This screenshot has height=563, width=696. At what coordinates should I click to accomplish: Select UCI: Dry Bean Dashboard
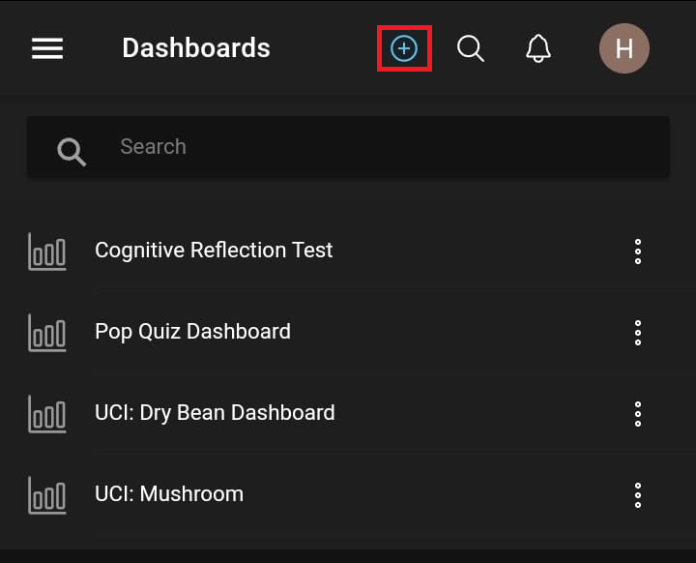[x=215, y=413]
